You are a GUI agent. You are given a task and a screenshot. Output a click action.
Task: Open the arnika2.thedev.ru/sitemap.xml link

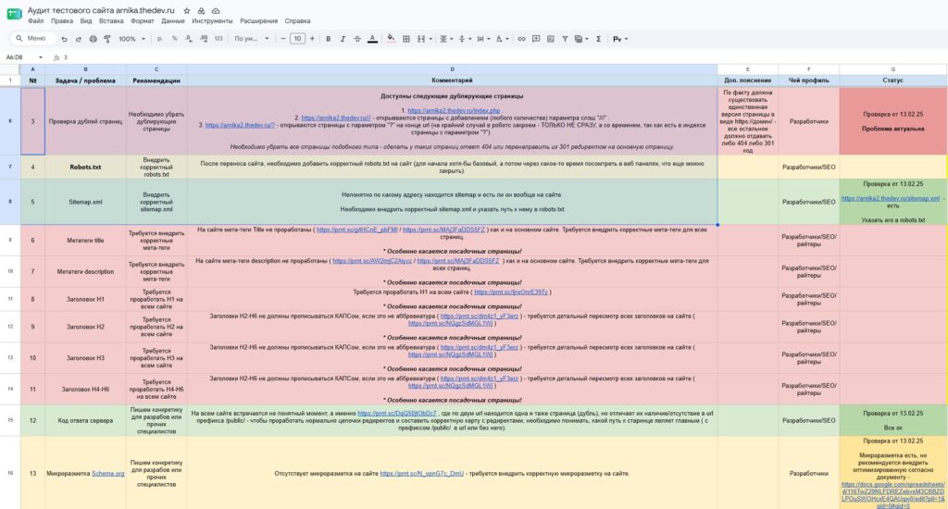pyautogui.click(x=890, y=198)
